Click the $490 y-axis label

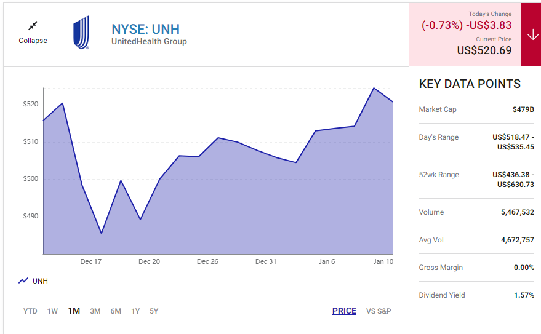pyautogui.click(x=30, y=216)
